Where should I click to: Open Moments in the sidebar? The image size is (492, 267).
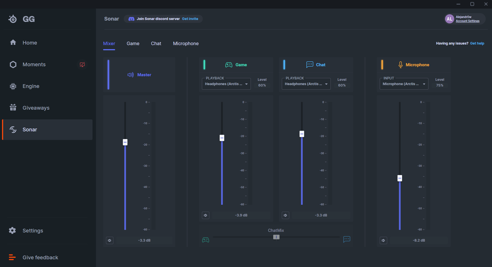pyautogui.click(x=47, y=65)
